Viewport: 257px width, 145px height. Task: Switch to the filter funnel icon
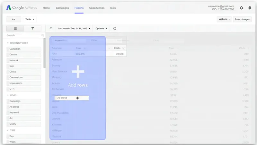point(33,29)
